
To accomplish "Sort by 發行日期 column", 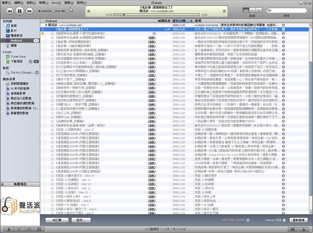I will tap(182, 21).
